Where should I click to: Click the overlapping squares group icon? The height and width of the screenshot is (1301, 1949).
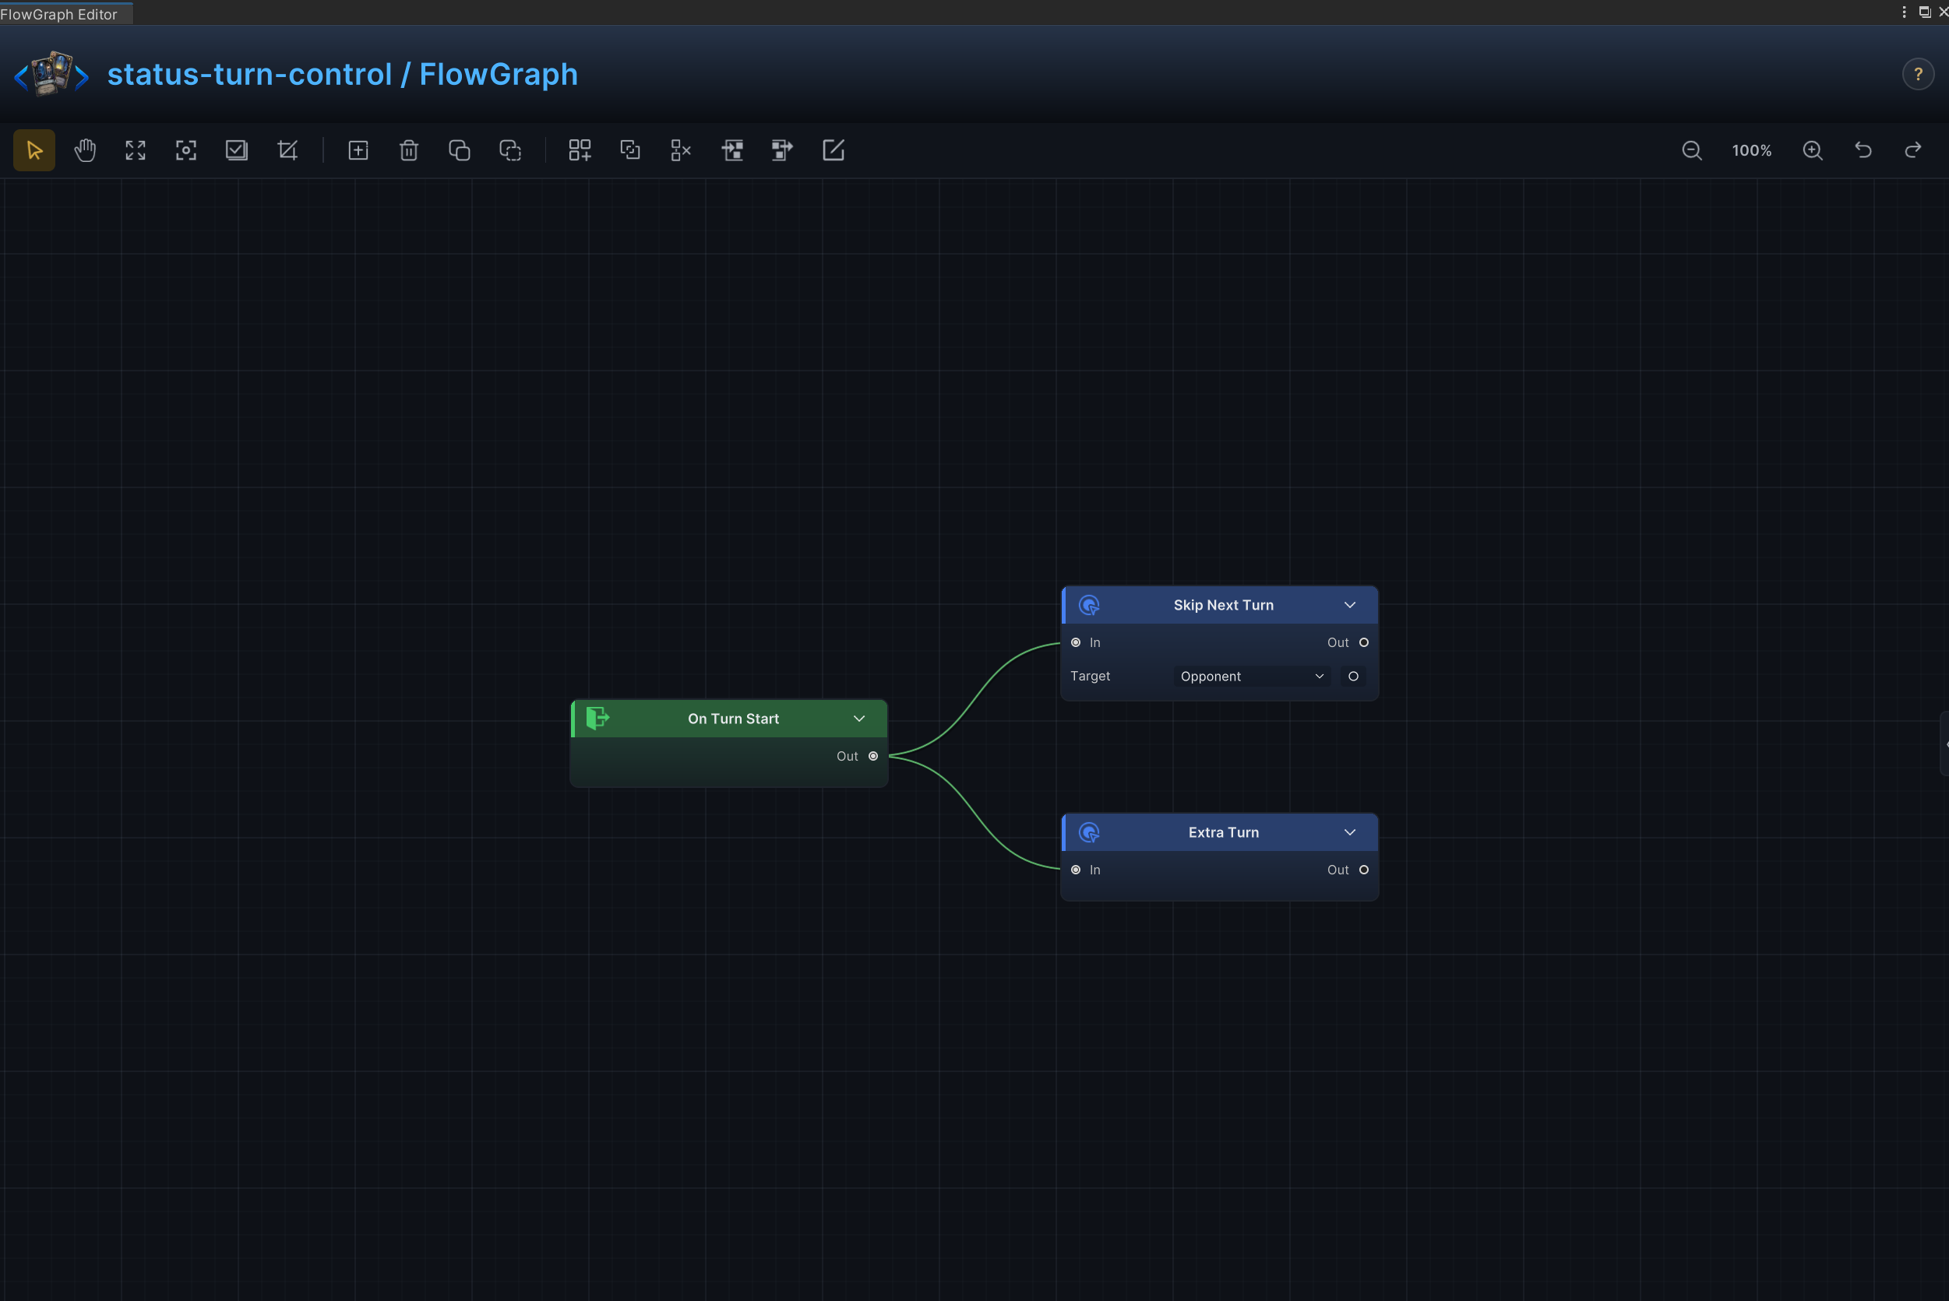pyautogui.click(x=630, y=150)
